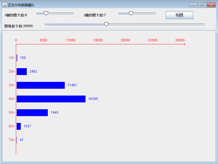The height and width of the screenshot is (164, 218).
Task: Minimize the 正态分布数据模拟 window
Action: click(x=193, y=5)
